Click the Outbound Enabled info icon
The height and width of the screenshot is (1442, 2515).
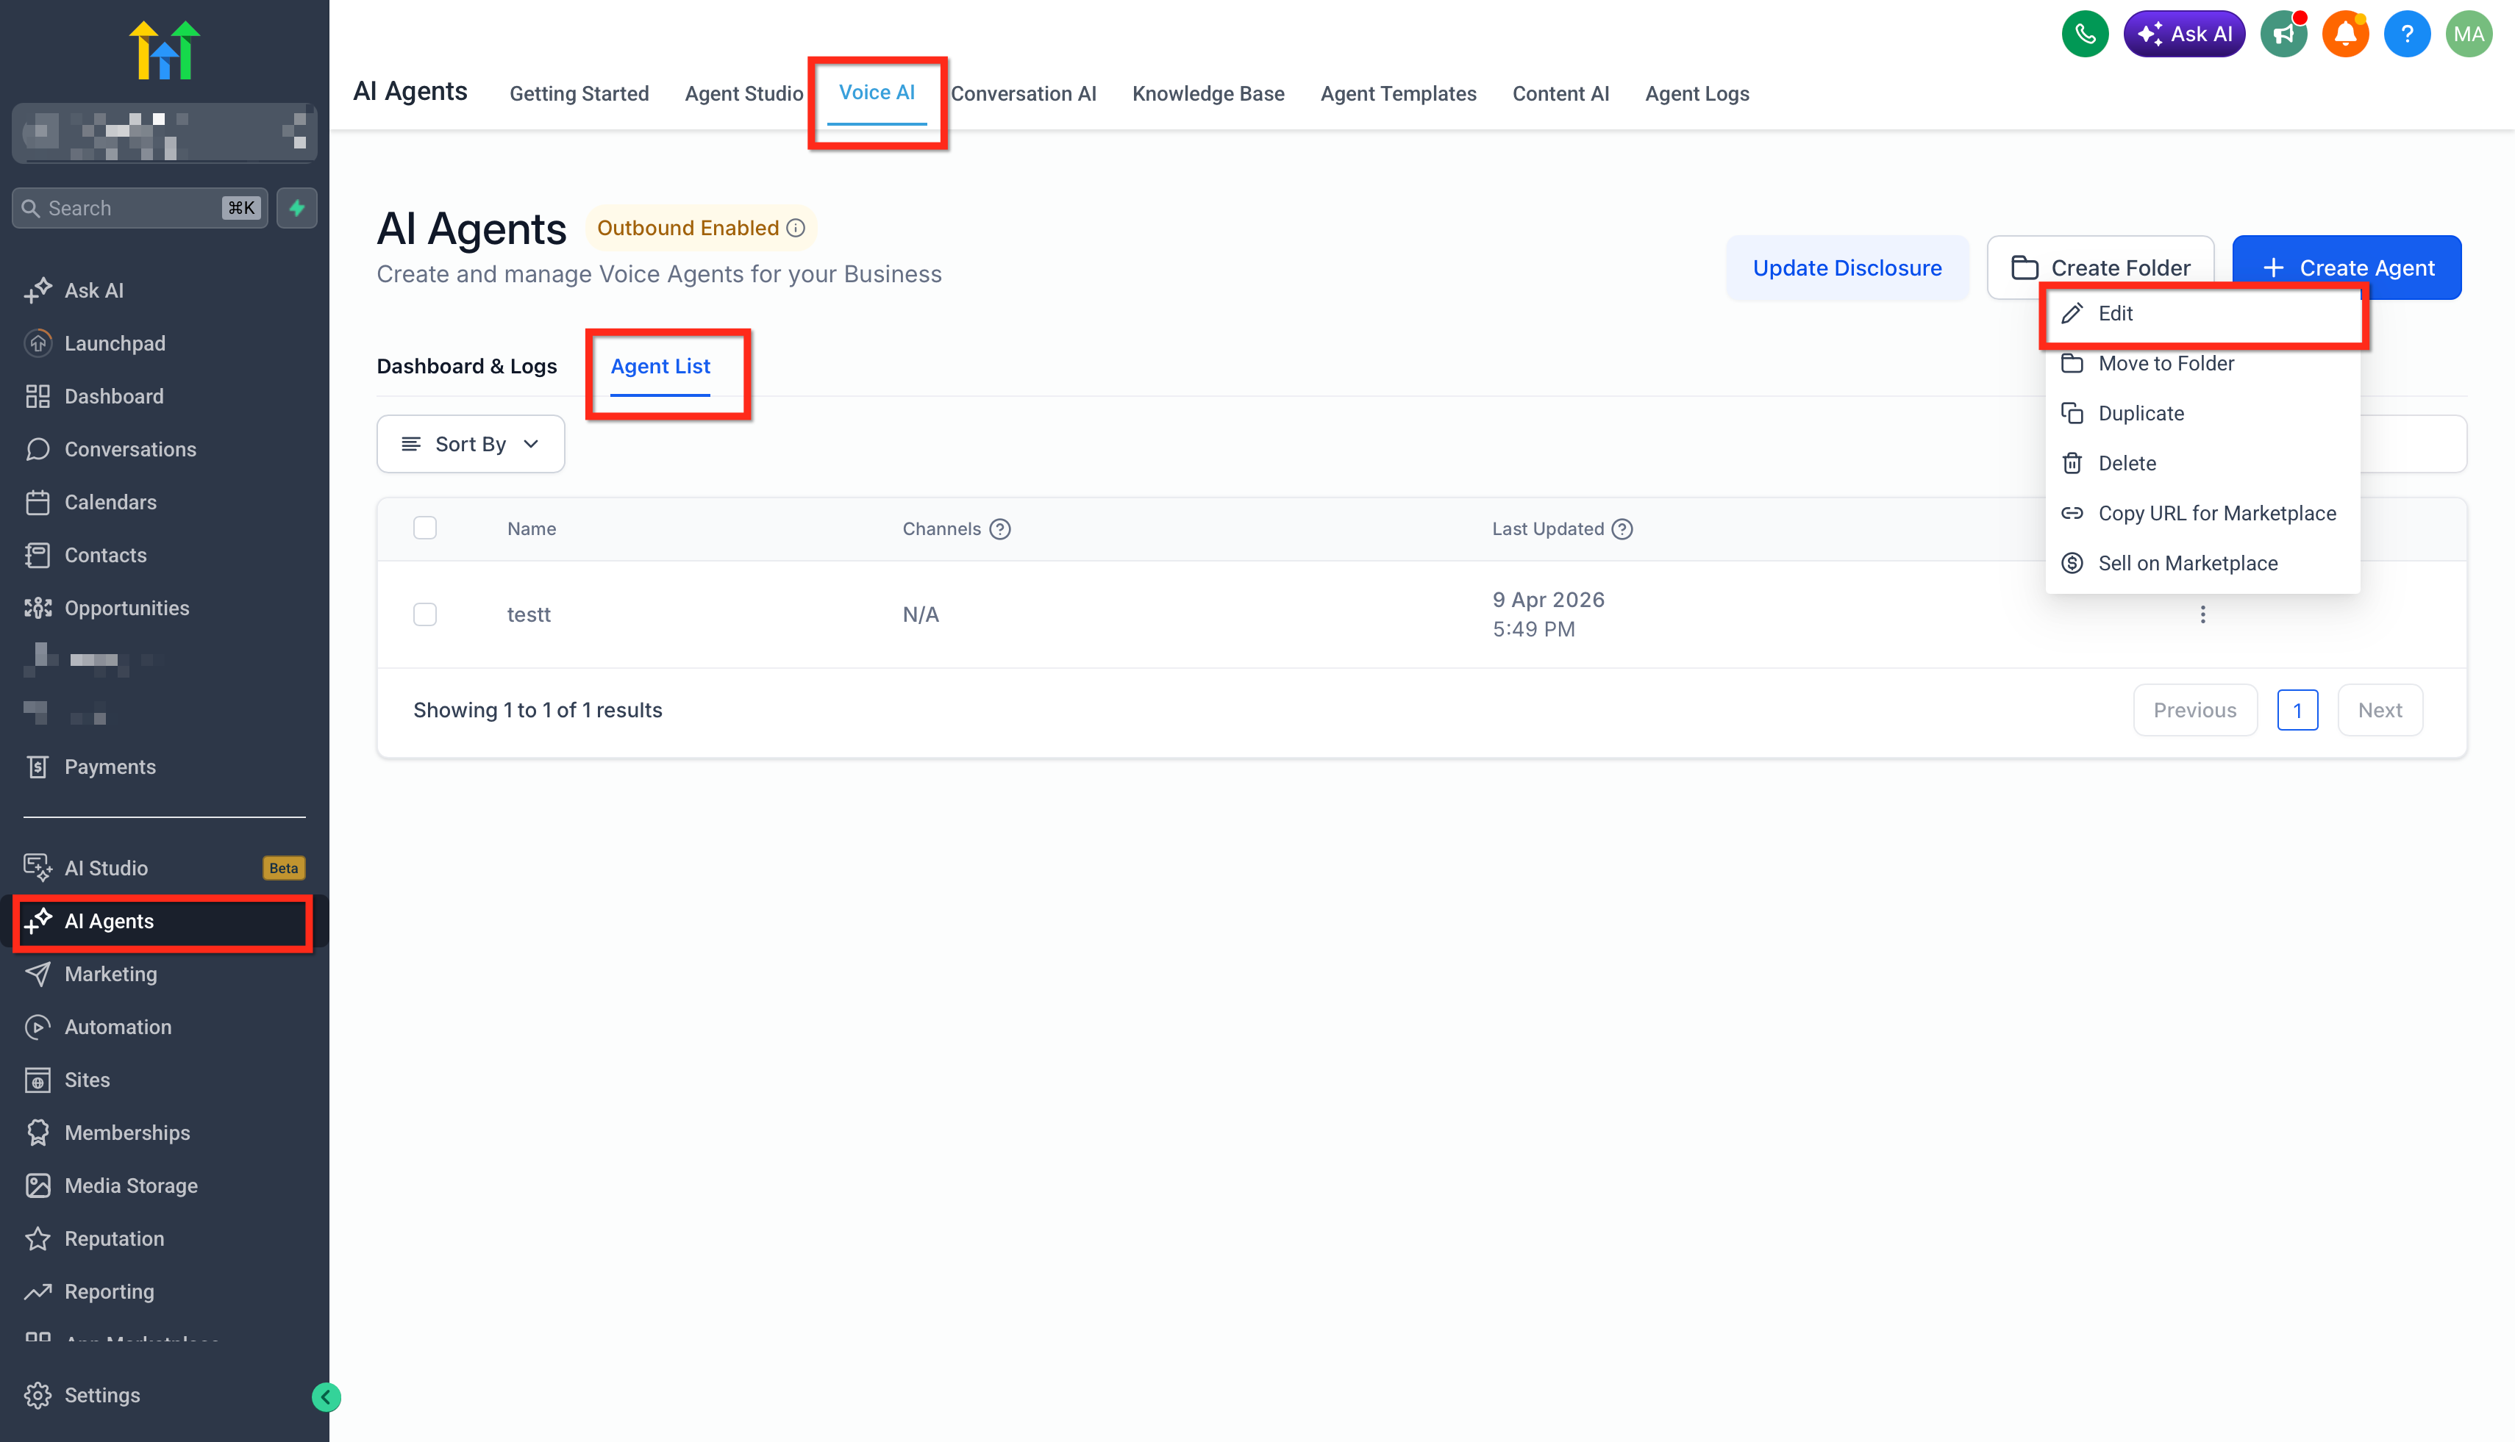(796, 228)
